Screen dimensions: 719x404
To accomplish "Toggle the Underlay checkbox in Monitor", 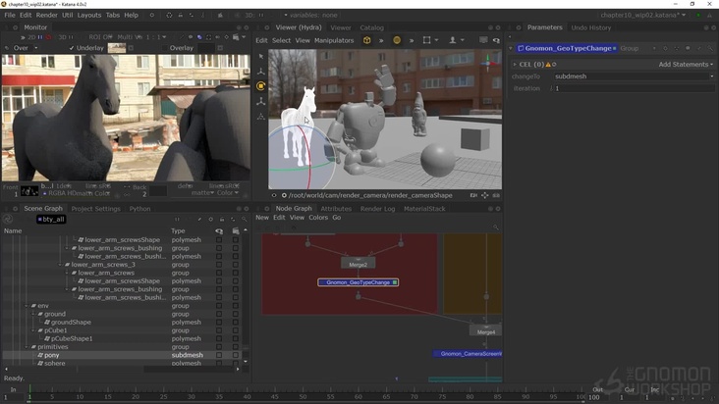I will tap(71, 48).
